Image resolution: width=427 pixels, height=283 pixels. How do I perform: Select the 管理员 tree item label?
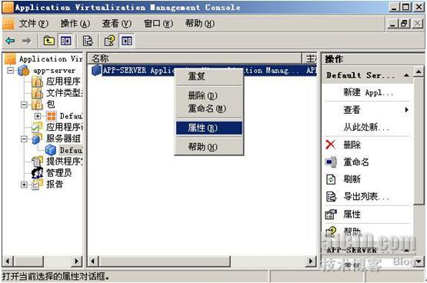pyautogui.click(x=59, y=173)
